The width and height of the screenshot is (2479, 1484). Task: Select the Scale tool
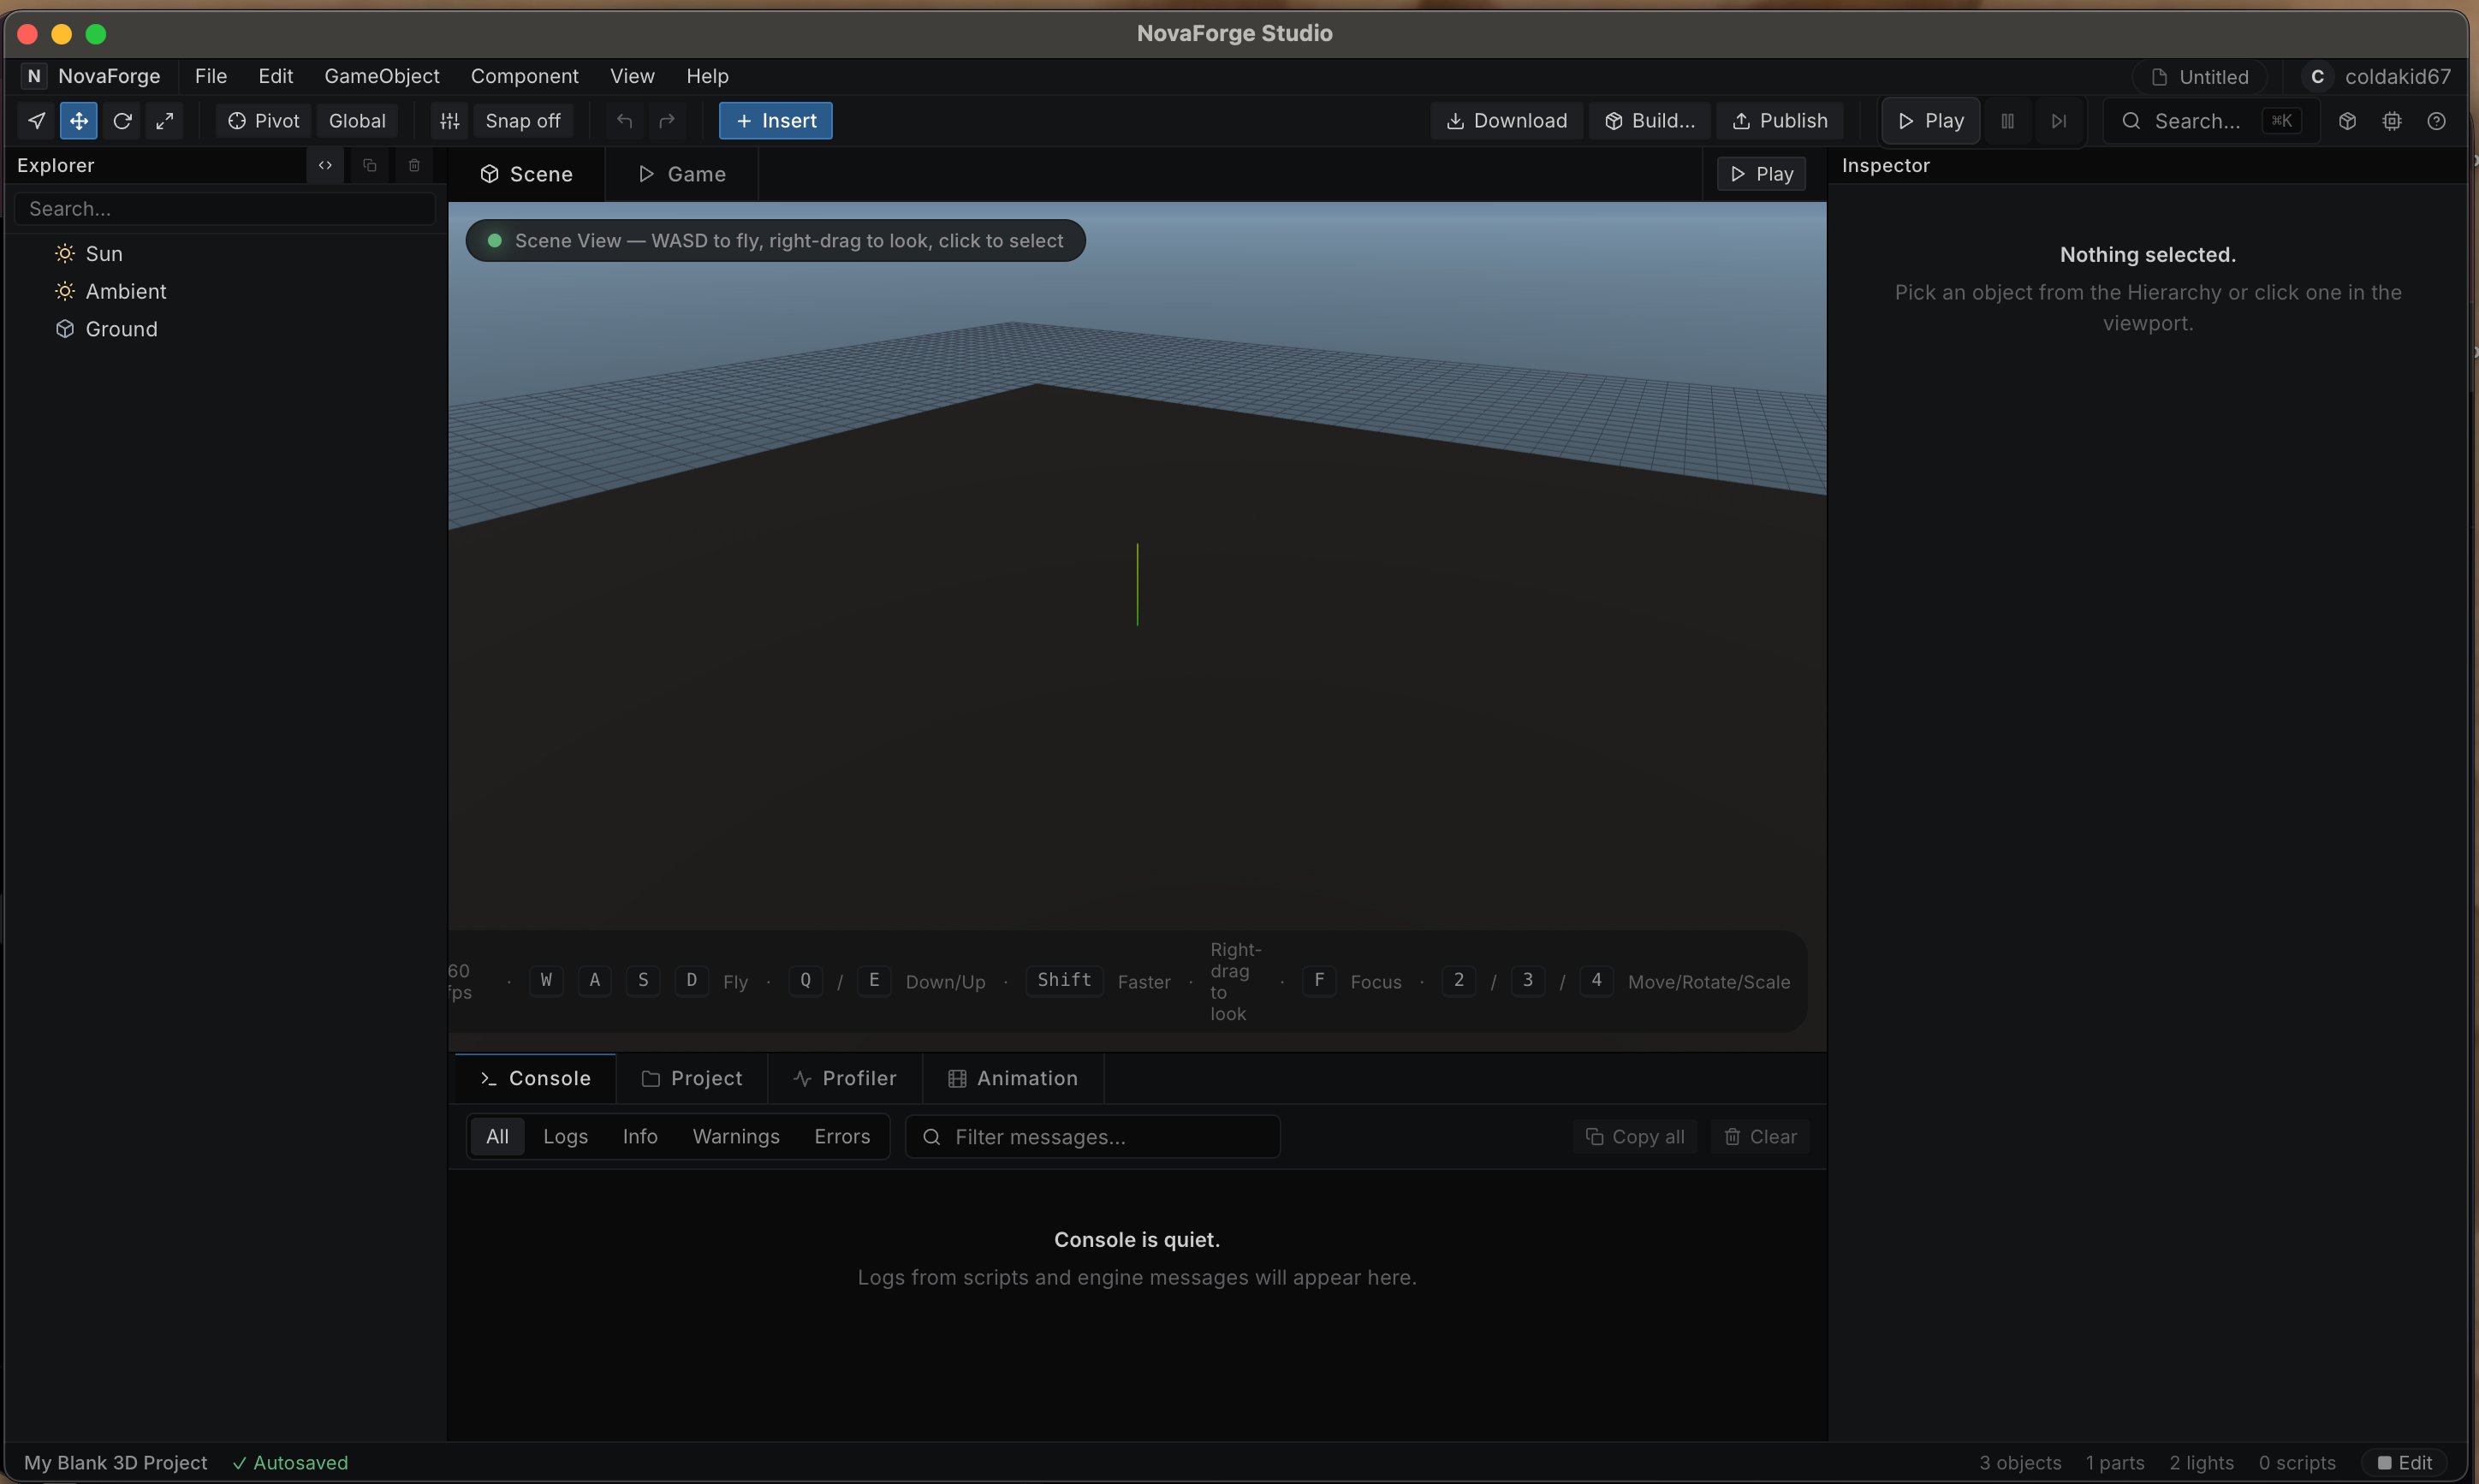click(165, 121)
